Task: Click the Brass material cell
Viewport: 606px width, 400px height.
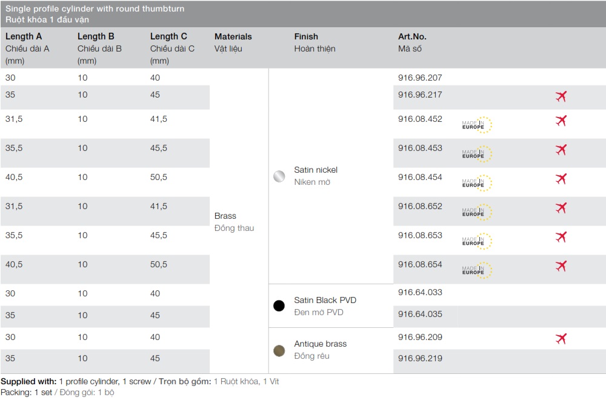Action: 225,216
